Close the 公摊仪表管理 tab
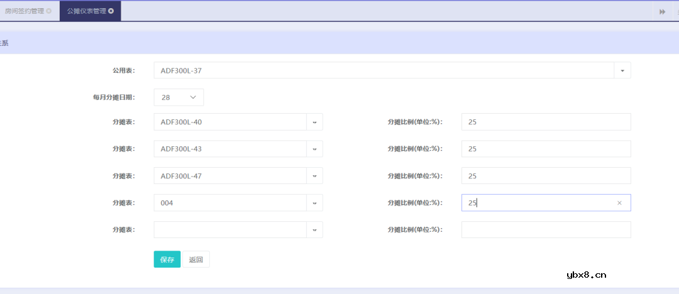The width and height of the screenshot is (679, 294). pyautogui.click(x=111, y=11)
